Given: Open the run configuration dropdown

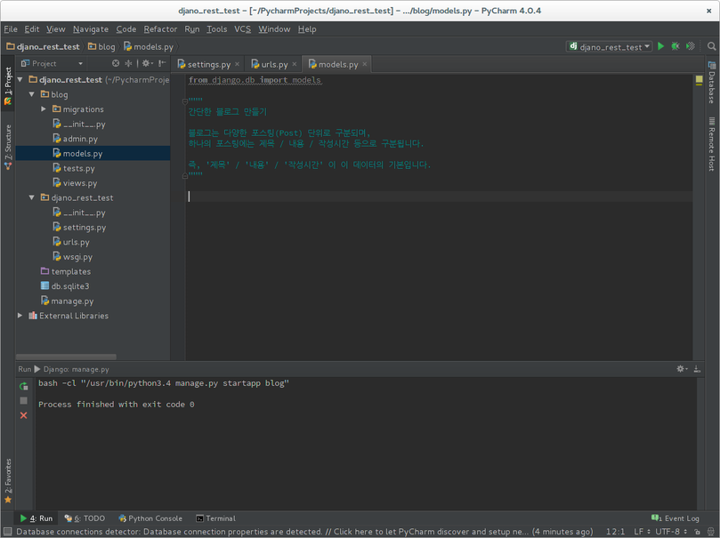Looking at the screenshot, I should pos(610,46).
